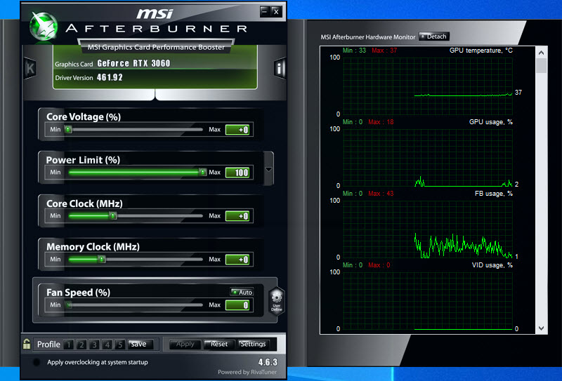Click the version number 4.6.3
This screenshot has height=381, width=562.
pos(268,362)
